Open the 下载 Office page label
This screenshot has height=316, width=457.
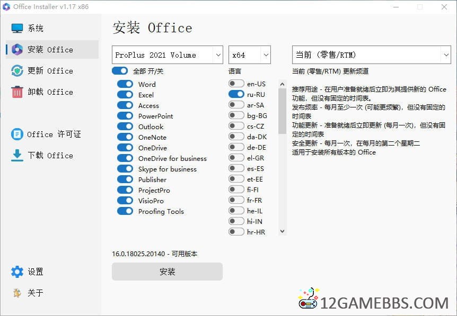50,156
